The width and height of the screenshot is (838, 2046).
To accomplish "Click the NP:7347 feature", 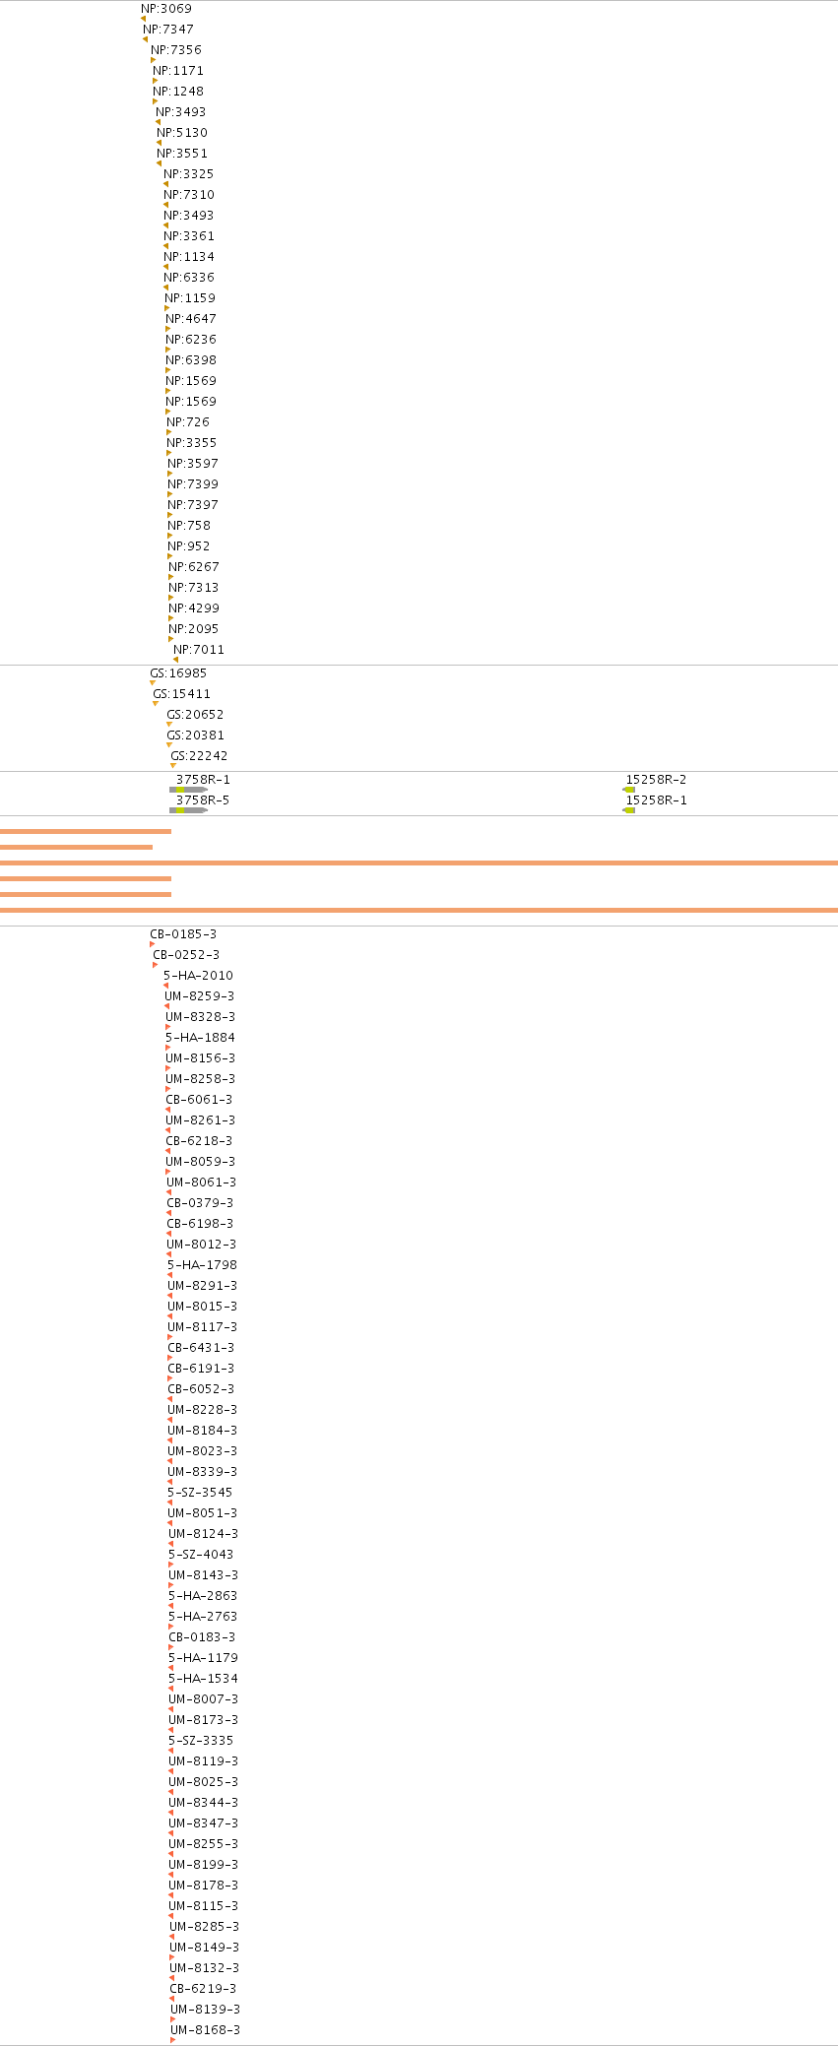I will click(x=168, y=30).
